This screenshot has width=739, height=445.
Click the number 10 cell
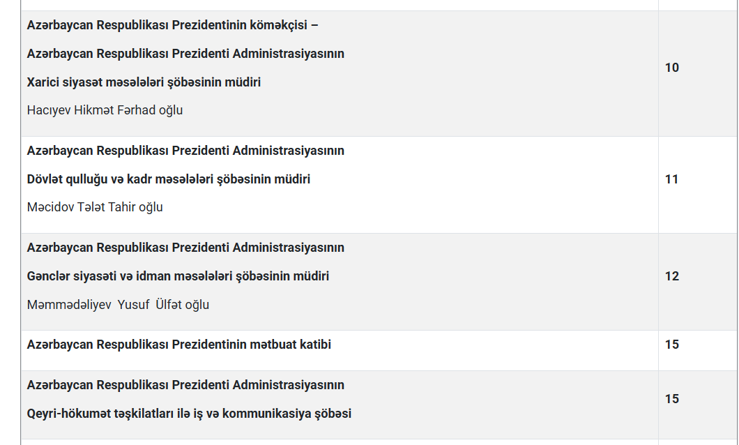pyautogui.click(x=672, y=68)
